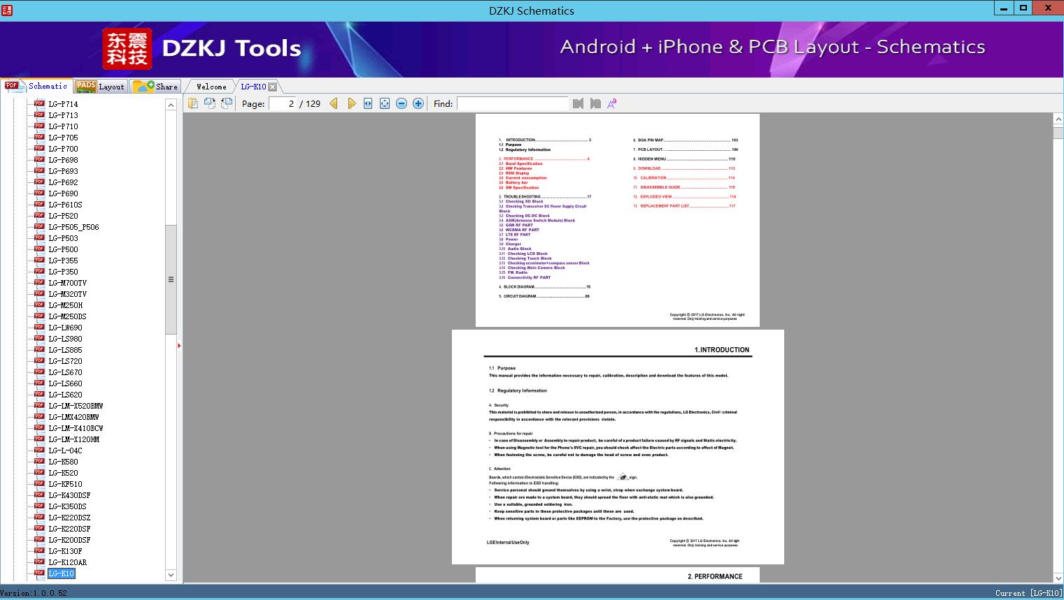Select the LG-P693 entry
This screenshot has height=600, width=1064.
63,171
